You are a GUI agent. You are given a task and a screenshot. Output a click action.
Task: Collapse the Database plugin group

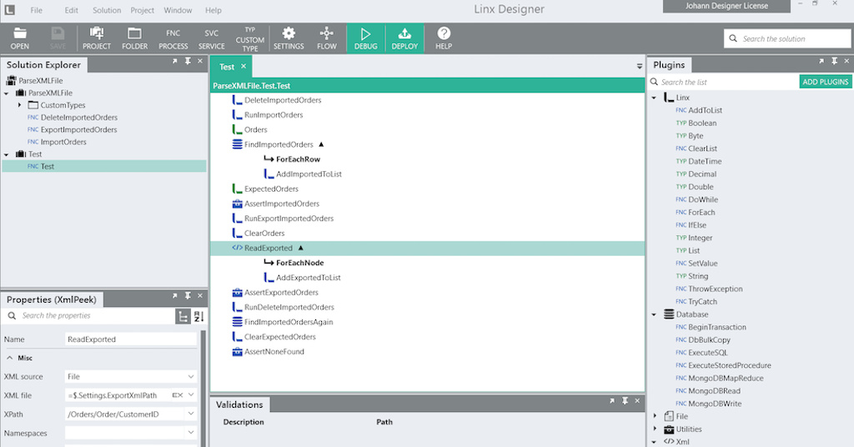(655, 314)
